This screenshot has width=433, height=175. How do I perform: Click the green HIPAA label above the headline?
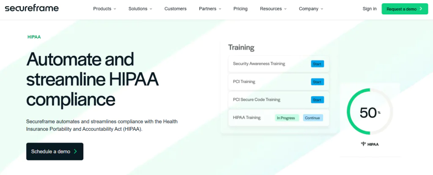coord(34,37)
